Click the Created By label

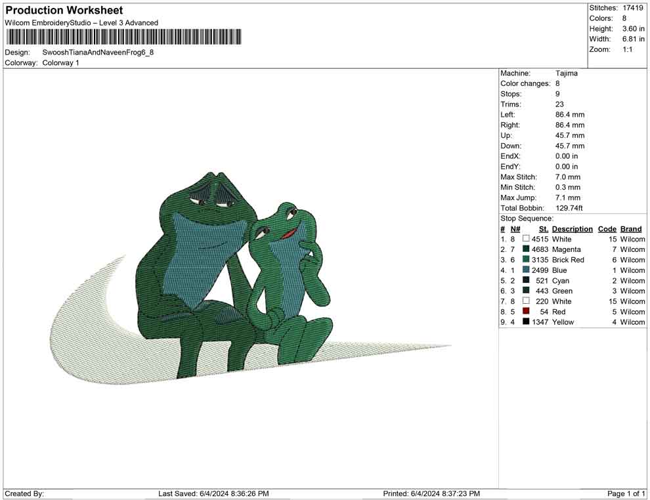24,494
